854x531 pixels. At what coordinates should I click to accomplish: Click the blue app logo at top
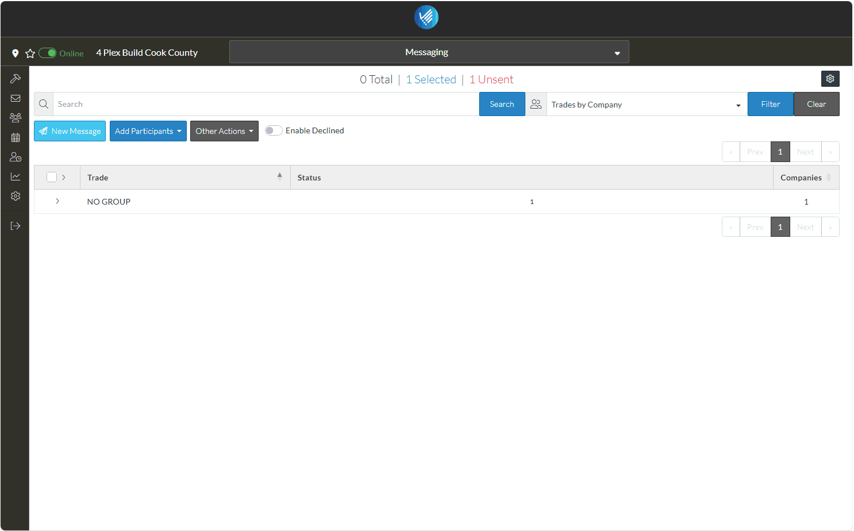click(426, 17)
